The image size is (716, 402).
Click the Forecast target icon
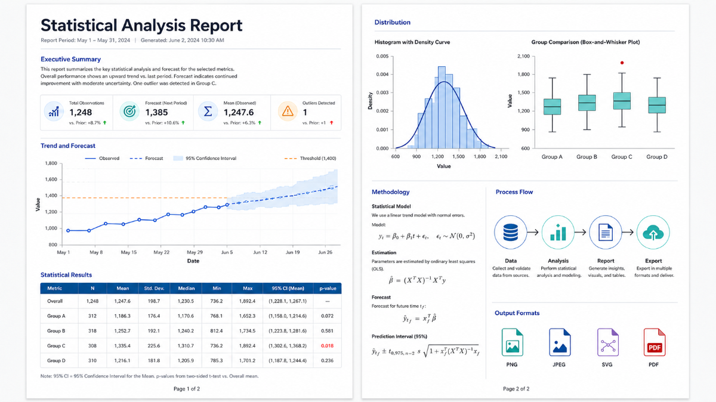(x=129, y=111)
